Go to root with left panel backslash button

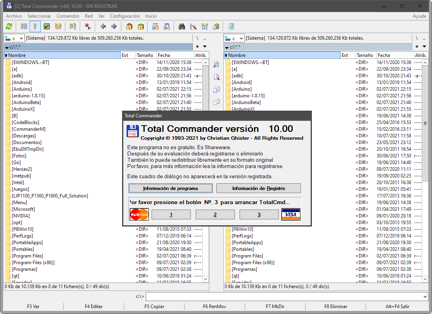point(197,38)
